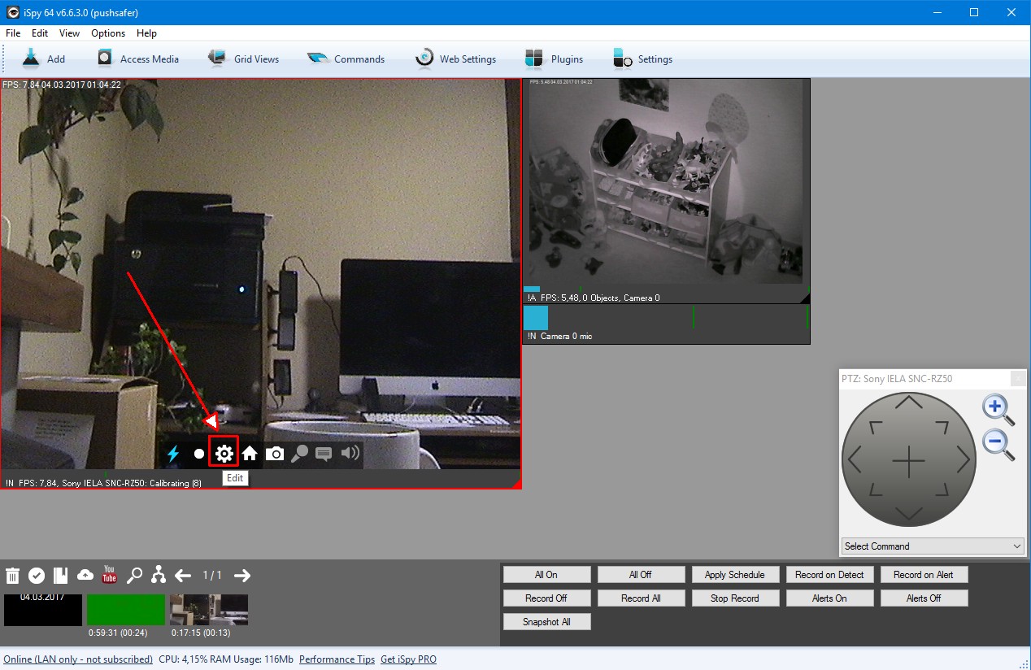Click the gear Edit icon on camera
The width and height of the screenshot is (1031, 670).
coord(224,454)
